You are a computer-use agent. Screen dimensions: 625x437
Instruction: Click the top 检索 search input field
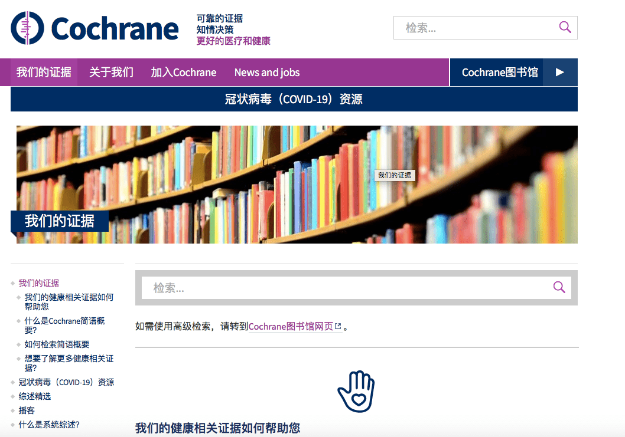point(473,27)
